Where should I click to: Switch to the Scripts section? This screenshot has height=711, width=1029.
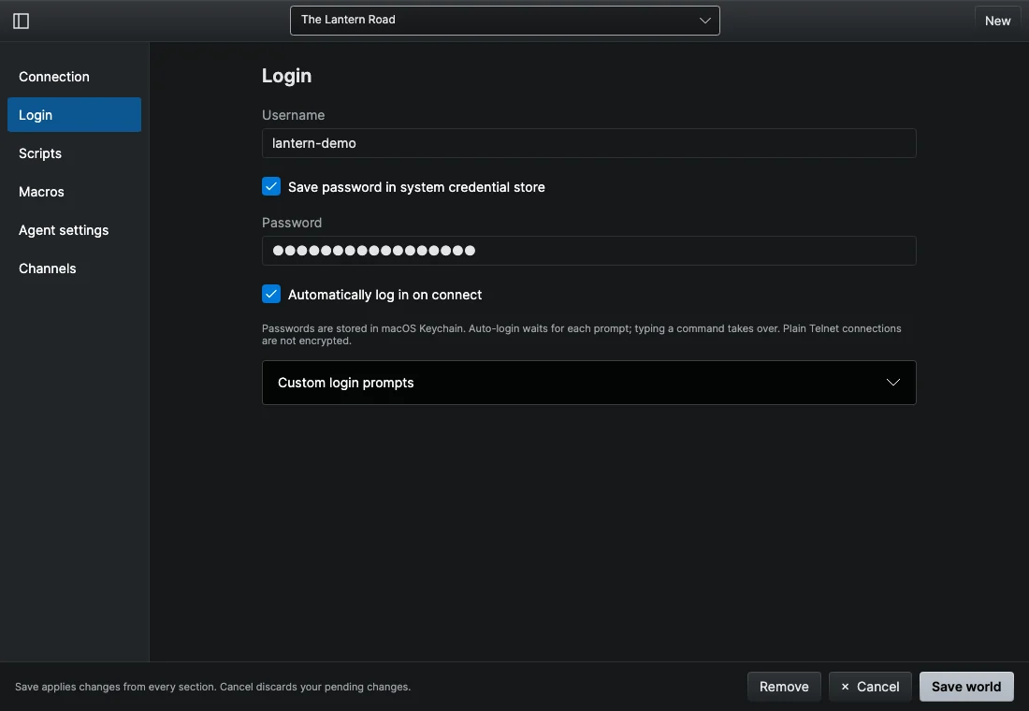[x=74, y=153]
